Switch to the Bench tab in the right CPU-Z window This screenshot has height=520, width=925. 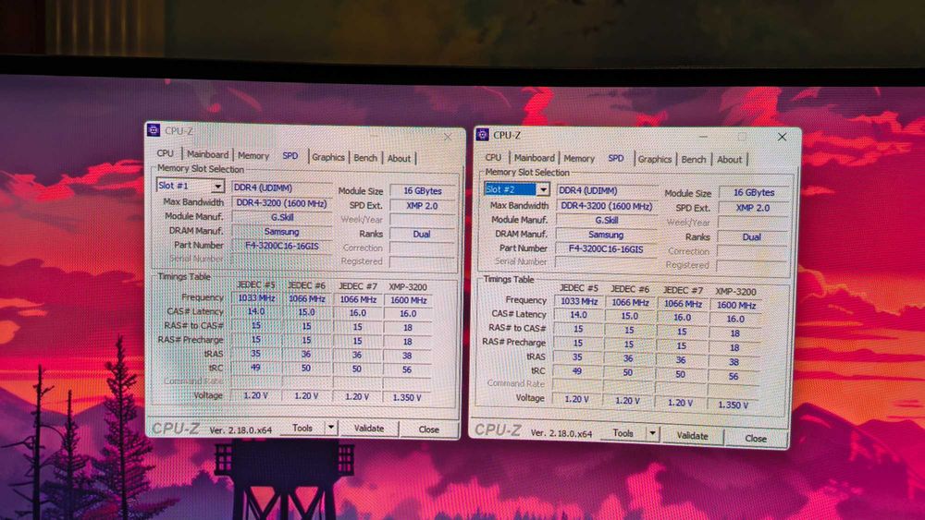click(693, 160)
